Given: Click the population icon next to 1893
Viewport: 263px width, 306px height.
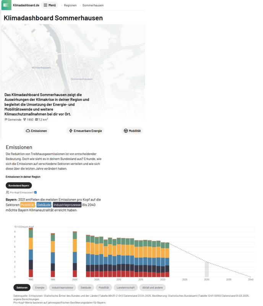Looking at the screenshot, I should [x=25, y=120].
